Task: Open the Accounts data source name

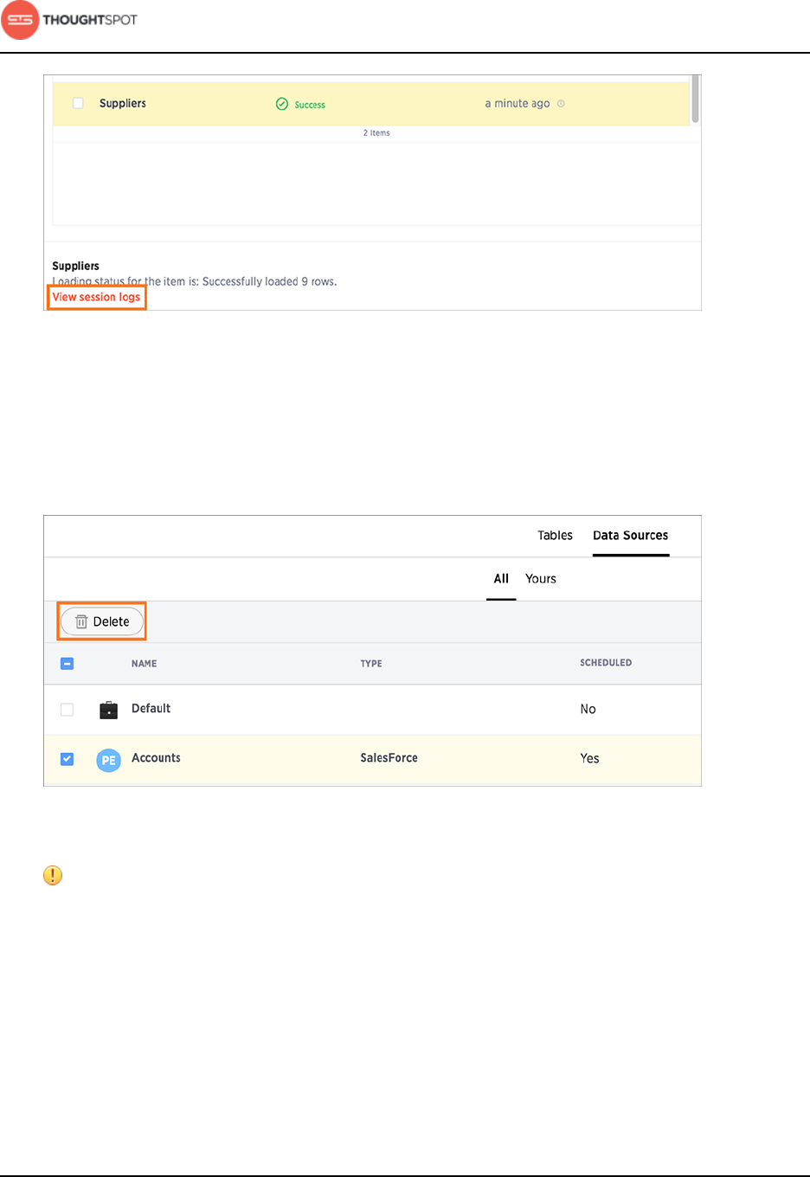Action: point(156,758)
